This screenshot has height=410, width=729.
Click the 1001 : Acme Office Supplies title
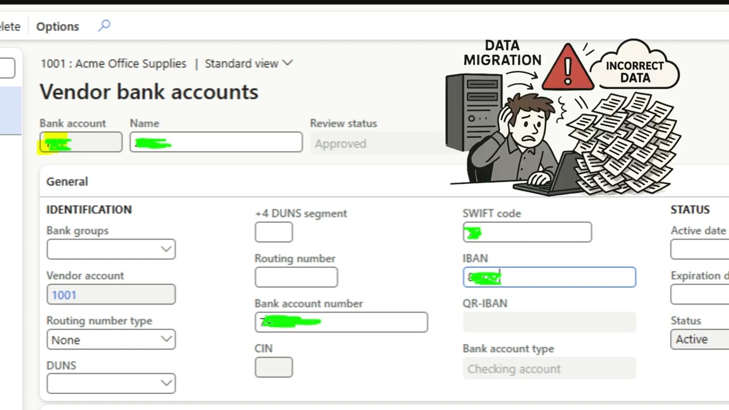[x=113, y=64]
